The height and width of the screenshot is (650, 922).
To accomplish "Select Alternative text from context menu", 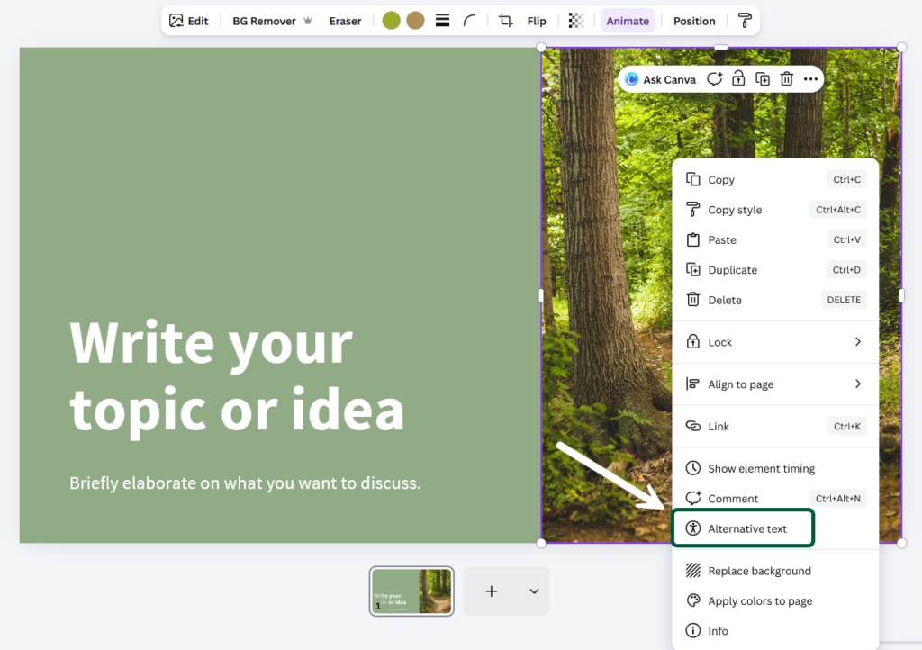I will tap(747, 528).
